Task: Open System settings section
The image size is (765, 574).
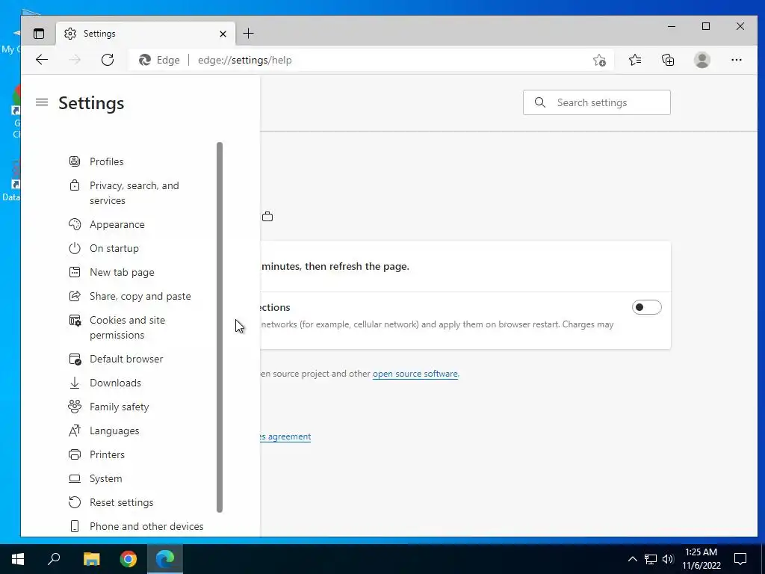Action: point(105,478)
